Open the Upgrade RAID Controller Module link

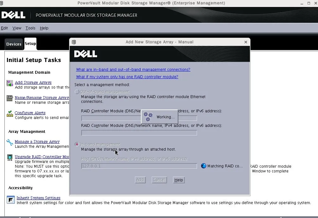click(x=42, y=157)
